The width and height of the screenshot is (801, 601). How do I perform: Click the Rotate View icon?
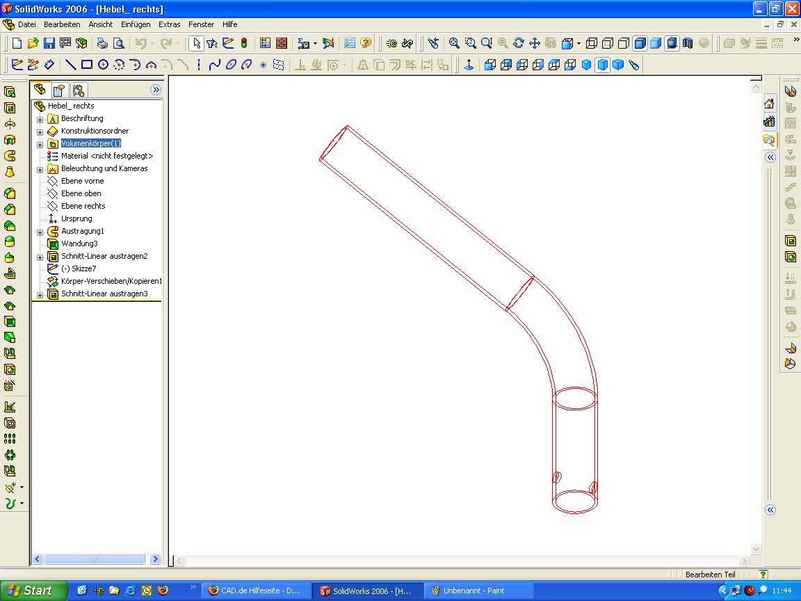pyautogui.click(x=519, y=43)
